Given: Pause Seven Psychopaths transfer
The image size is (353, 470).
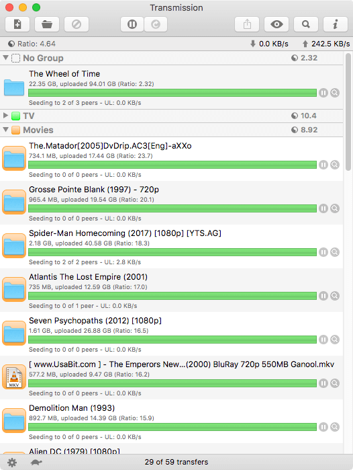Looking at the screenshot, I should pyautogui.click(x=323, y=340).
